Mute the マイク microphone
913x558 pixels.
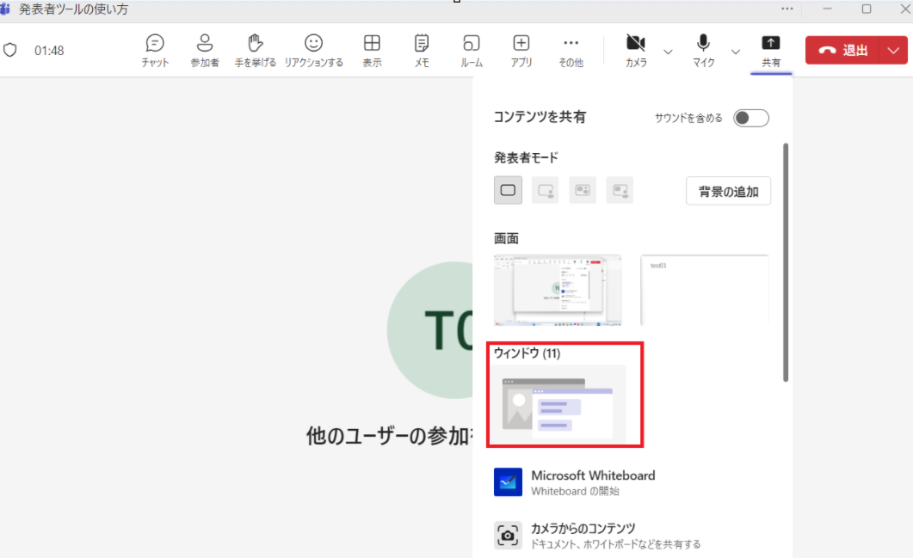(703, 50)
